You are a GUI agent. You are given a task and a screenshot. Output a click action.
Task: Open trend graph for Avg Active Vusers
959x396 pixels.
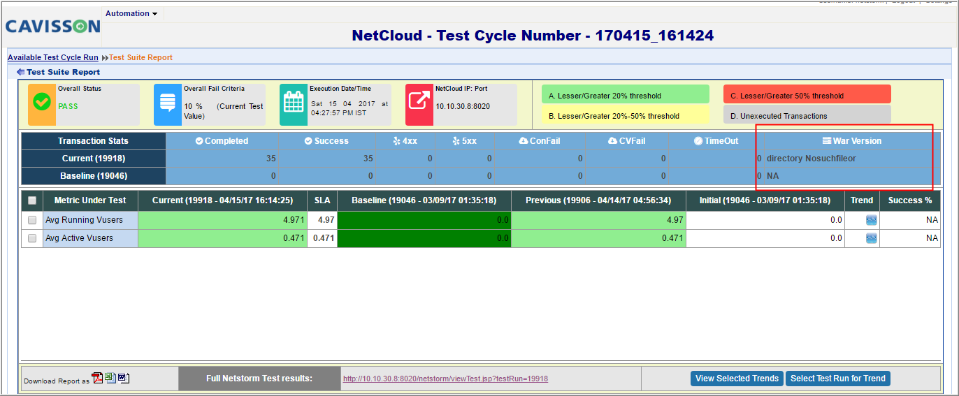[x=871, y=238]
